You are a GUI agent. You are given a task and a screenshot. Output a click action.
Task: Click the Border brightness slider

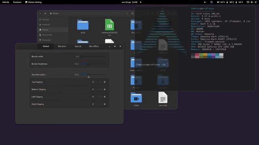(93, 64)
